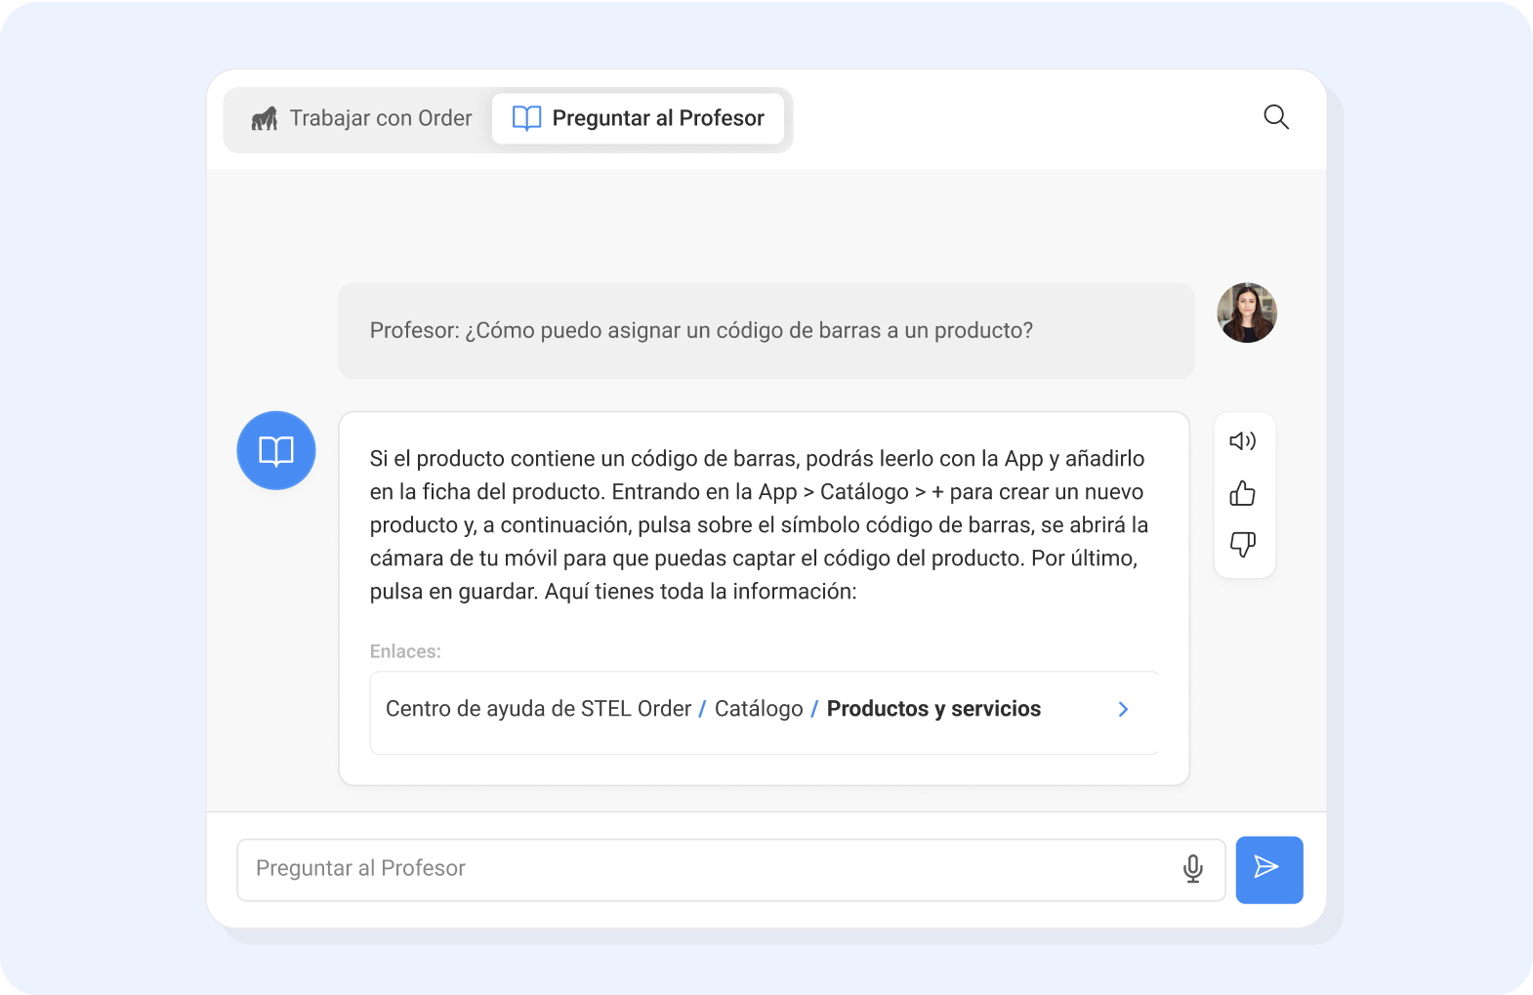Send the message with the paper plane button

pyautogui.click(x=1268, y=869)
